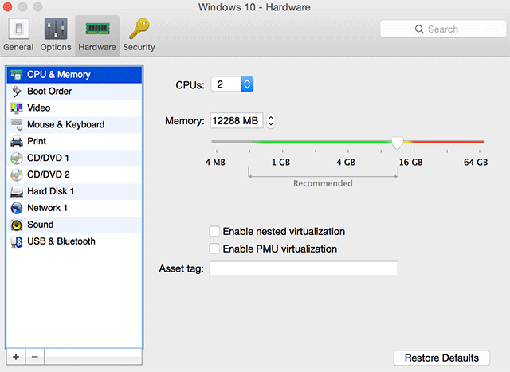Image resolution: width=510 pixels, height=372 pixels.
Task: Click the Hard Disk 1 drive icon
Action: pyautogui.click(x=17, y=191)
